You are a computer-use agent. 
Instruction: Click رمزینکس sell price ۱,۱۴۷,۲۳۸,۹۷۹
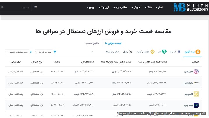[x=121, y=83]
